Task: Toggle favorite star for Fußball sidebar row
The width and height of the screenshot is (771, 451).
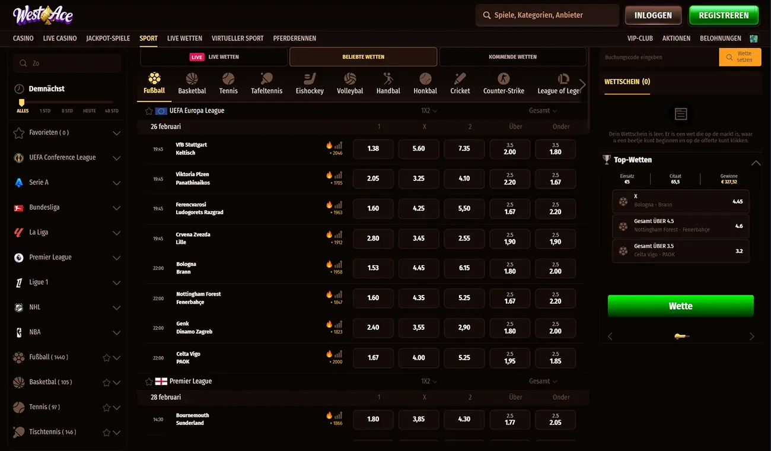Action: [x=107, y=358]
